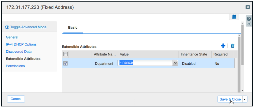Open the General section
Screen dimensions: 254x108
12,37
